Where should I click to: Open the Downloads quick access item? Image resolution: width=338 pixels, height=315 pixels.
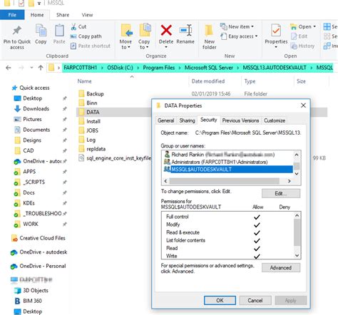(36, 109)
